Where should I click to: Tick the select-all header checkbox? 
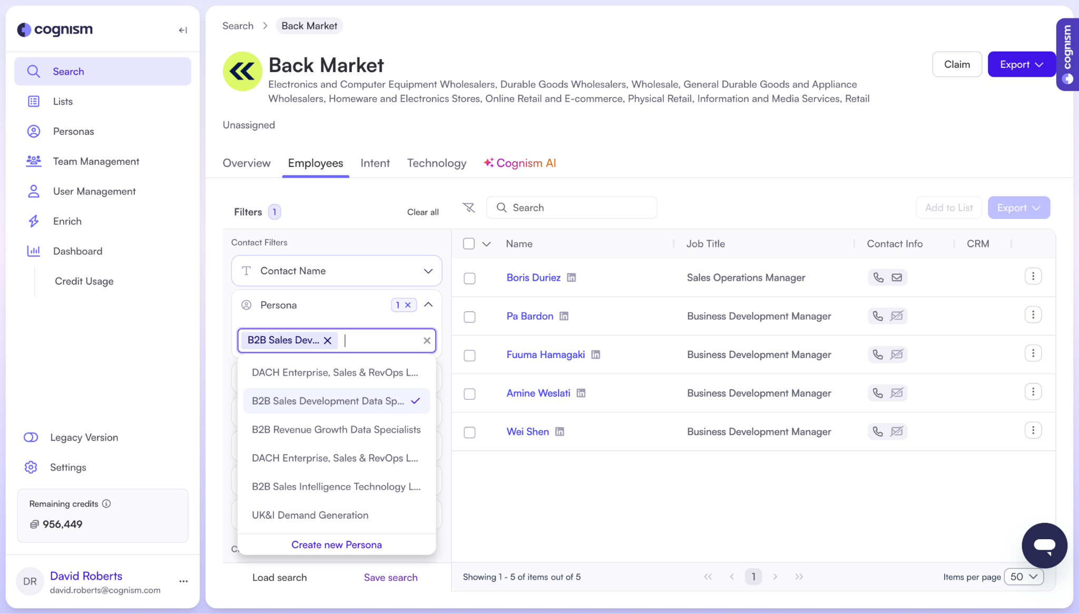(x=468, y=244)
